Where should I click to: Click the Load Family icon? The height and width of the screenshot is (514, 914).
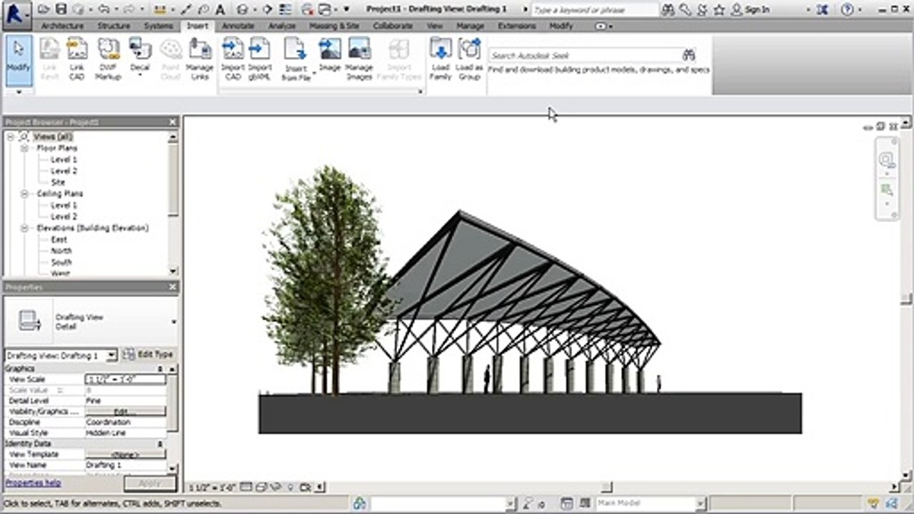(x=441, y=59)
